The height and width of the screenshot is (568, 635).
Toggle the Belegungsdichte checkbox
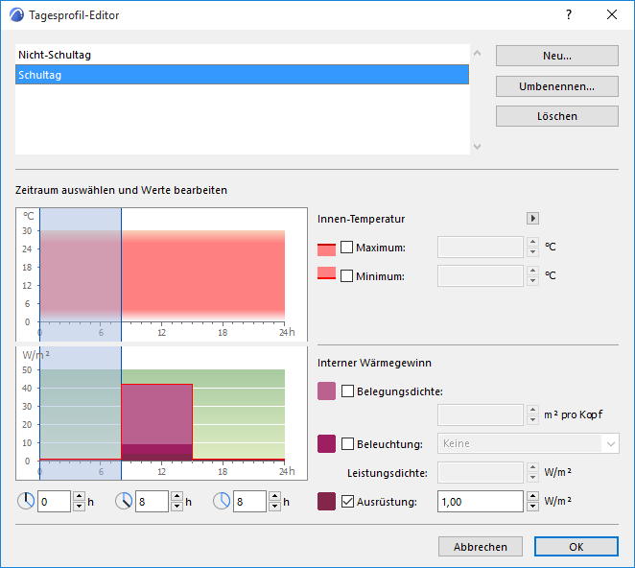(x=347, y=390)
